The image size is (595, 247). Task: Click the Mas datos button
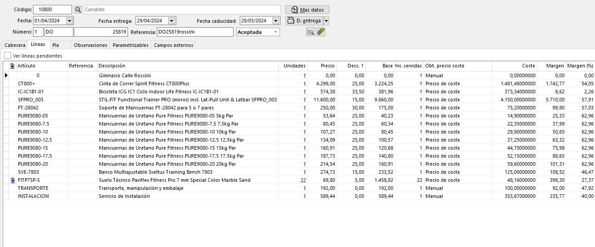307,9
